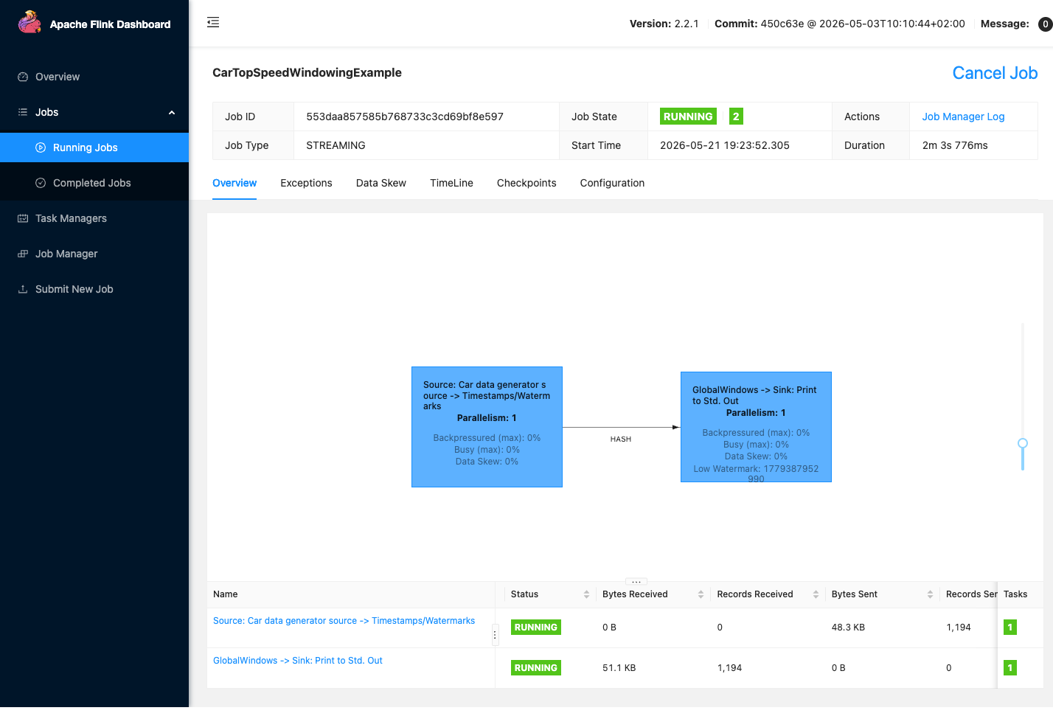Open Completed Jobs in the sidebar
This screenshot has width=1053, height=716.
94,183
